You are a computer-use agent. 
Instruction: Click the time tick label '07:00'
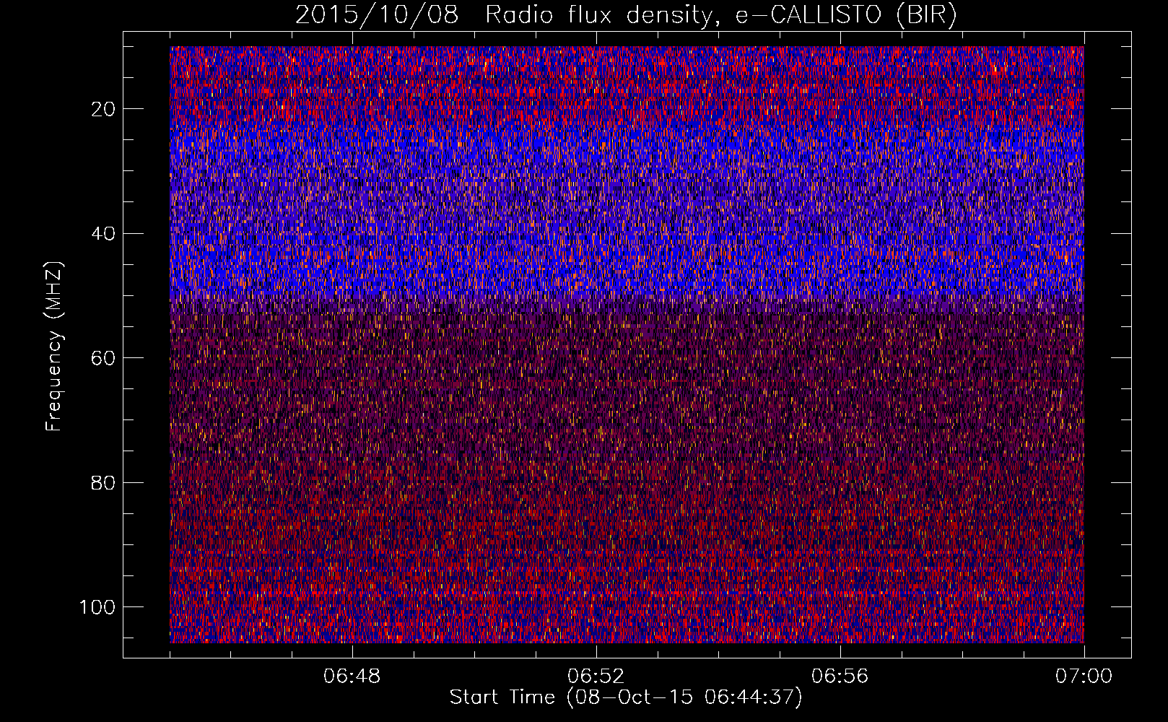click(x=1084, y=677)
